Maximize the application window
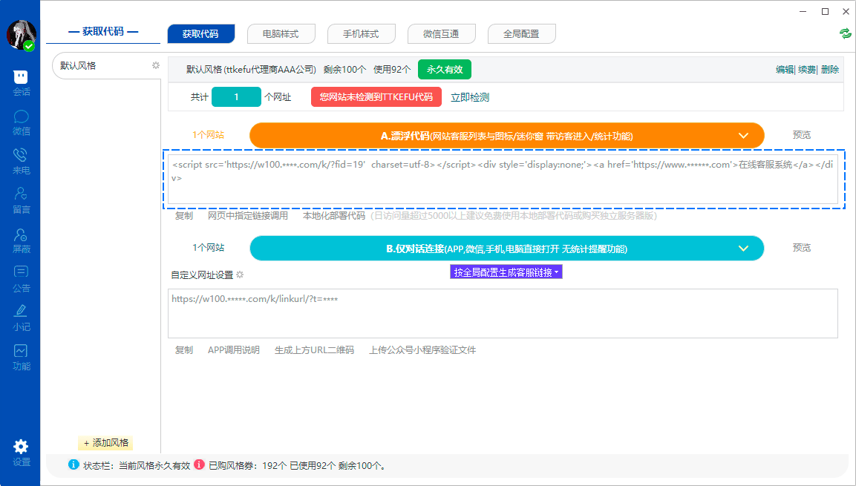The width and height of the screenshot is (856, 486). tap(826, 11)
